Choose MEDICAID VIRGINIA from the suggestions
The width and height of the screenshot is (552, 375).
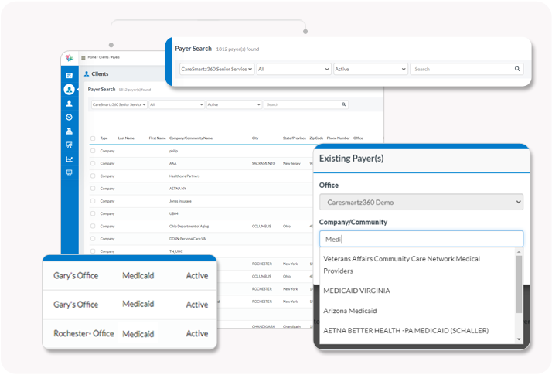[x=356, y=291]
